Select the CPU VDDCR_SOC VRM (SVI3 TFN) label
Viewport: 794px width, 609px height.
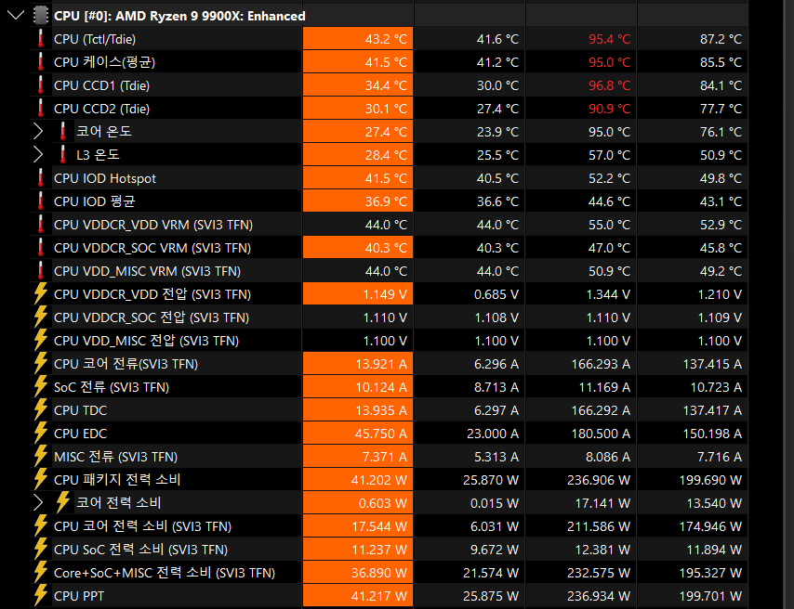[152, 248]
